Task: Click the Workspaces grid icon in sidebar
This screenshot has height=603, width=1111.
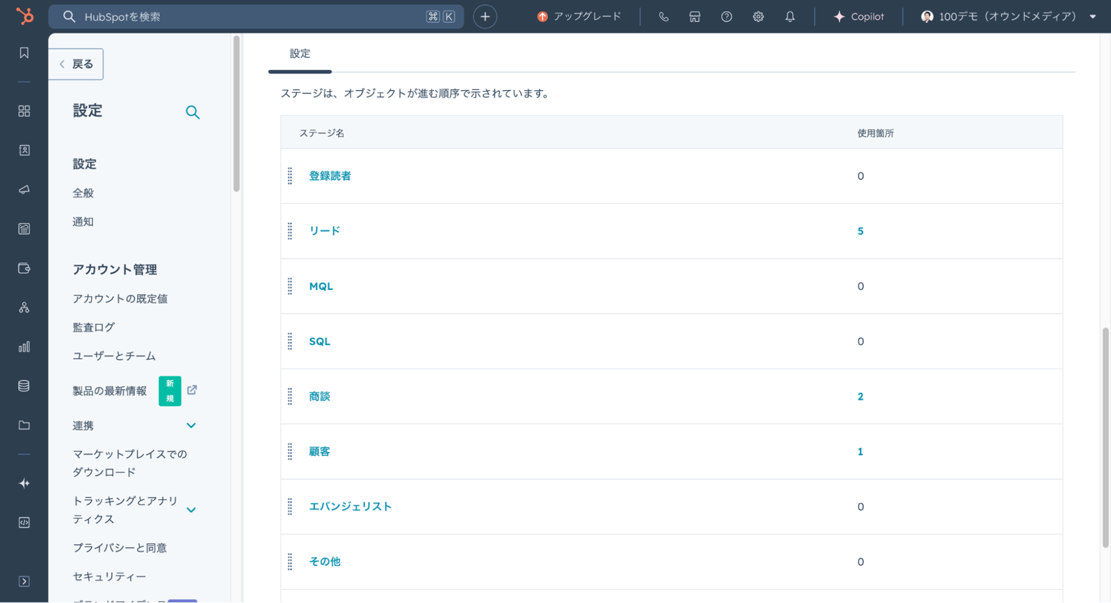Action: 24,111
